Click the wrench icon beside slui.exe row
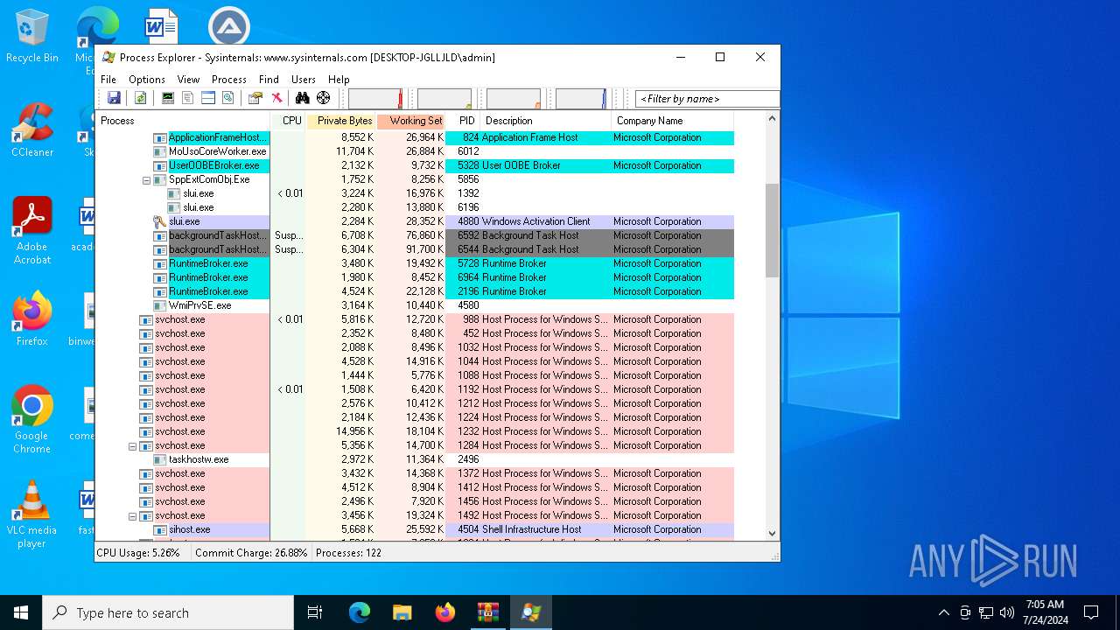Viewport: 1120px width, 630px height. (x=159, y=221)
